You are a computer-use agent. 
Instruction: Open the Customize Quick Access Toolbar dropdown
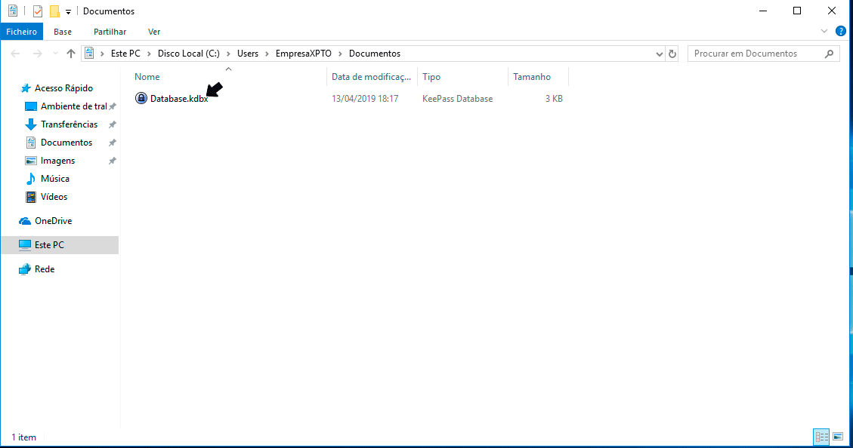68,11
